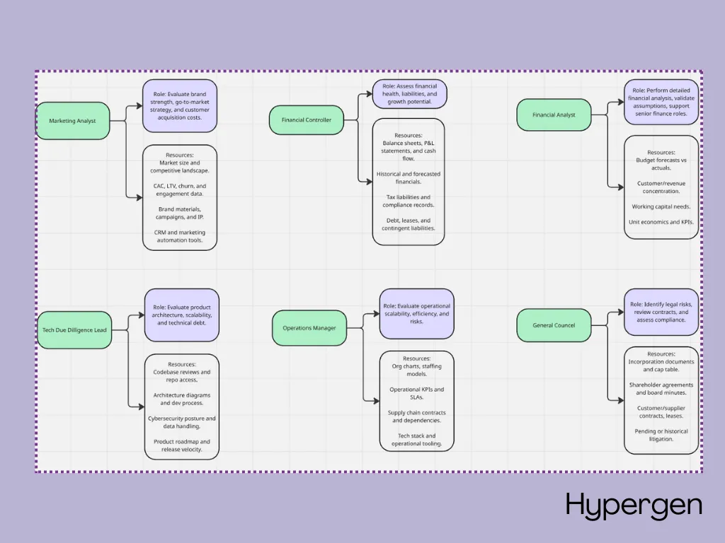Select the Budget forecasts vs actuals resources box
This screenshot has height=543, width=725.
[x=661, y=187]
